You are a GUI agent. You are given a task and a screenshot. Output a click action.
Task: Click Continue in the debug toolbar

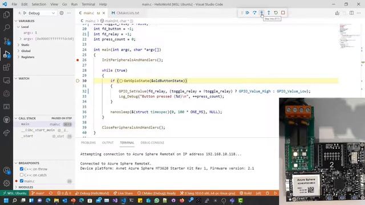tap(248, 13)
